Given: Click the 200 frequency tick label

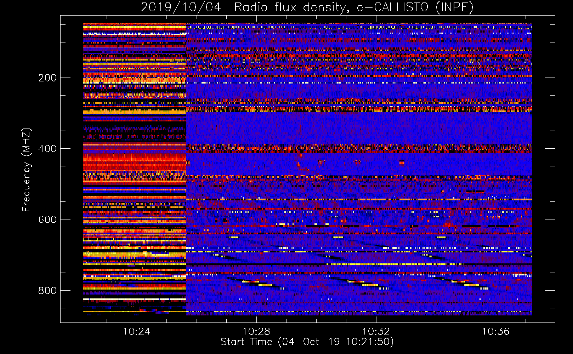Looking at the screenshot, I should coord(47,78).
